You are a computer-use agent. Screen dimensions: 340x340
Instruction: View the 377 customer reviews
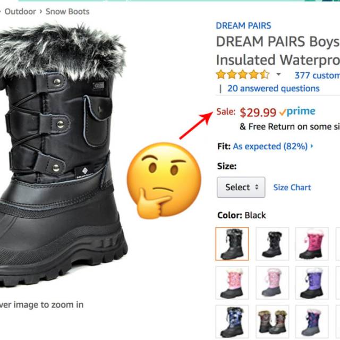click(x=317, y=75)
